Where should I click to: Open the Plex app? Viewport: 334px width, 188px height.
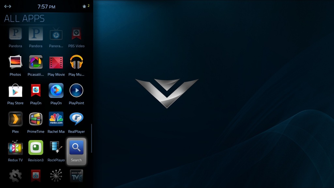pos(15,123)
